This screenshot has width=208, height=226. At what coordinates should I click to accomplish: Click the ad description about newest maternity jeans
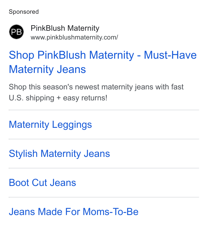[x=96, y=92]
